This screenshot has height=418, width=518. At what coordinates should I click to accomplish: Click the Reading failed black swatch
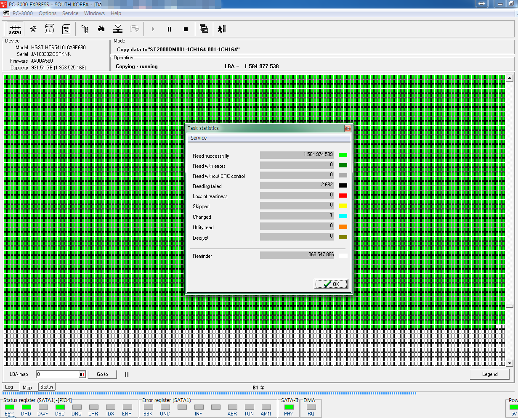tap(343, 185)
